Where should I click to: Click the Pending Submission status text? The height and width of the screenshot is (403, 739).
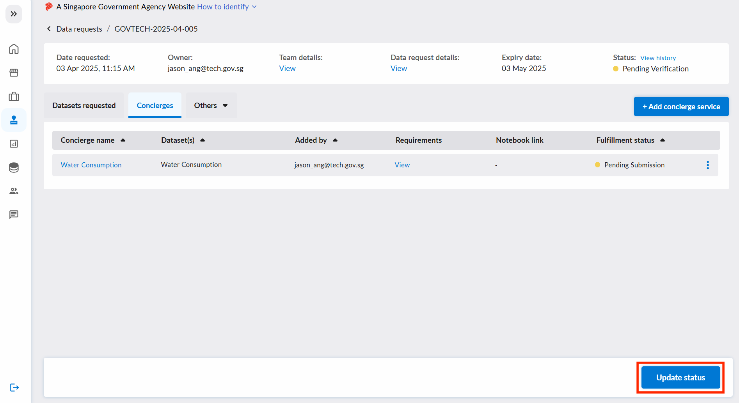[634, 165]
